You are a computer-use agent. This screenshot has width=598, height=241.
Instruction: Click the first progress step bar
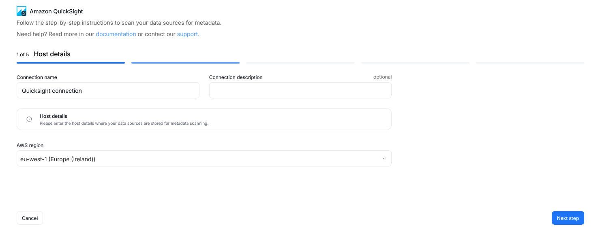click(71, 63)
